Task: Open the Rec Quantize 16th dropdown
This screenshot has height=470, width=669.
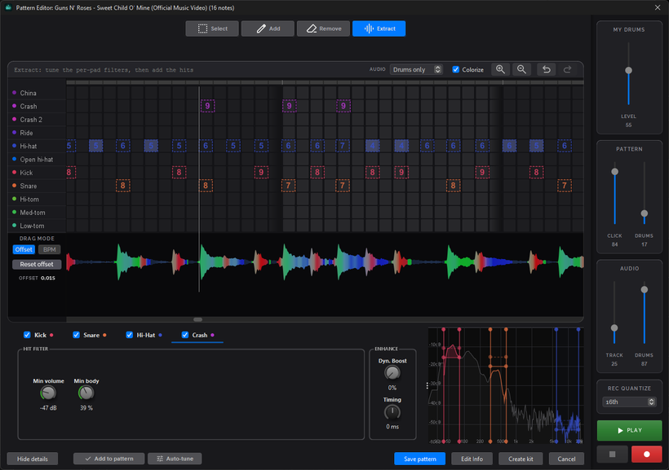Action: (629, 402)
